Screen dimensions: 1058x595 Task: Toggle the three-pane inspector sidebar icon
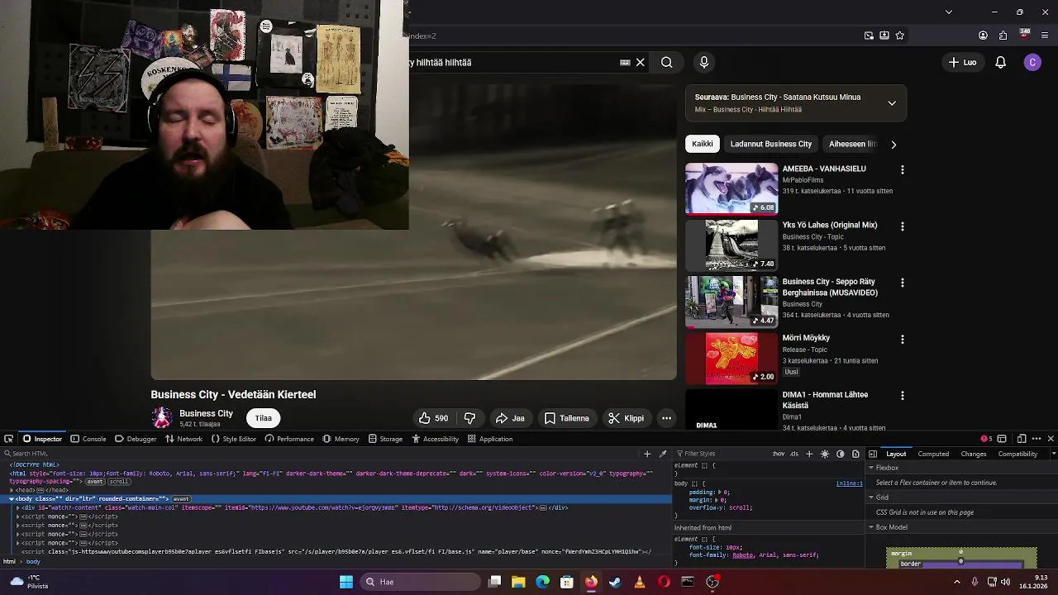(x=873, y=454)
